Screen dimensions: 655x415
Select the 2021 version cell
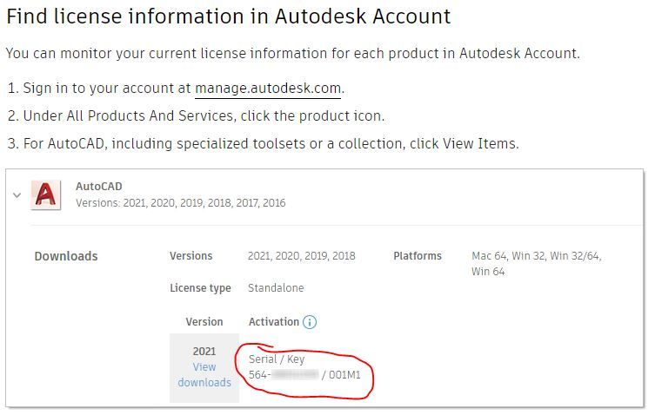204,351
